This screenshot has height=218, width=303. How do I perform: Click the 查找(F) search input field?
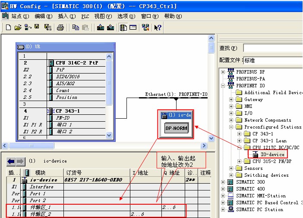[x=273, y=48]
